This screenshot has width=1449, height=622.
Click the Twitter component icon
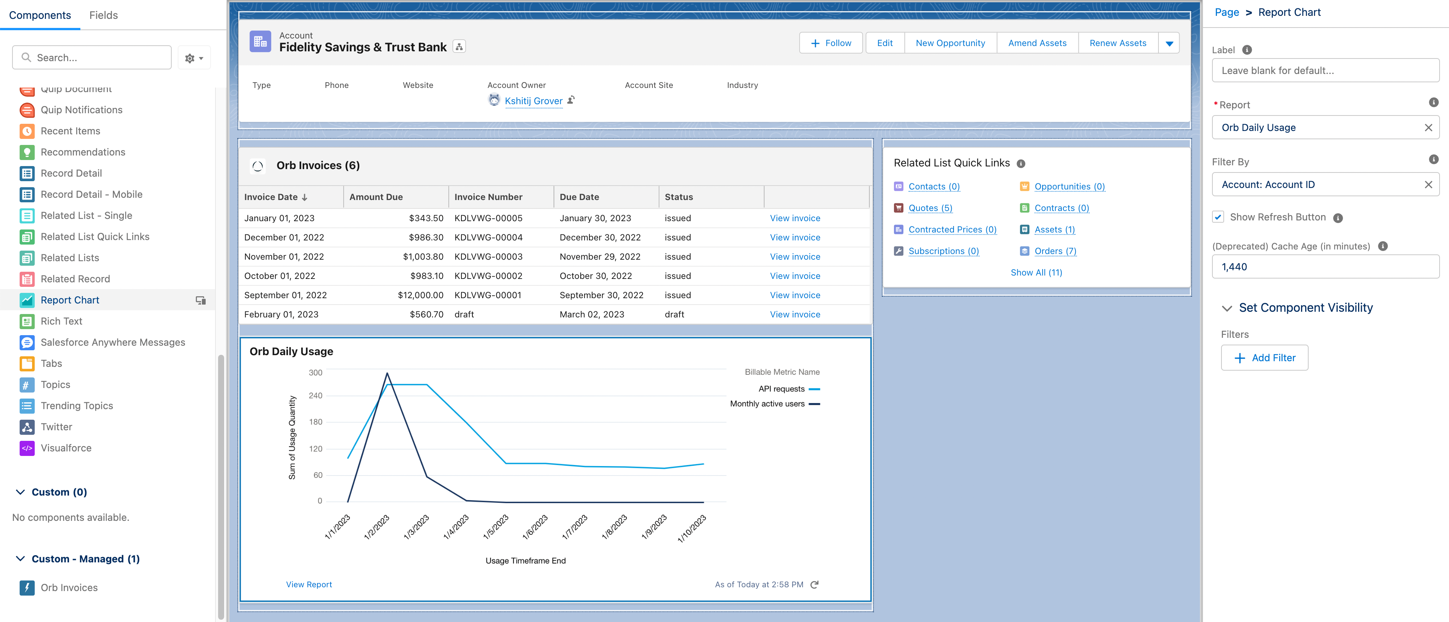(27, 427)
